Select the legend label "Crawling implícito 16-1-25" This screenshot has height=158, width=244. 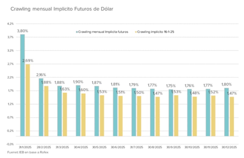[x=156, y=32]
